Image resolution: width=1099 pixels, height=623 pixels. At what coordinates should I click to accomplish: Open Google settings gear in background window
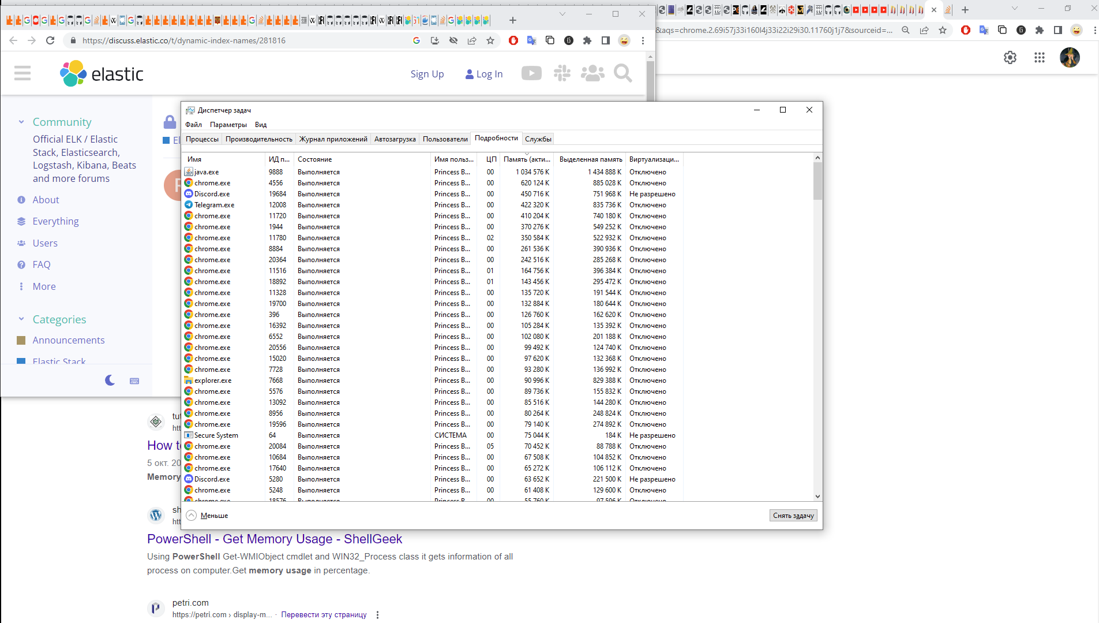(x=1010, y=58)
